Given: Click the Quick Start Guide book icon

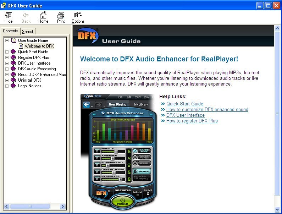Looking at the screenshot, I should click(13, 52).
